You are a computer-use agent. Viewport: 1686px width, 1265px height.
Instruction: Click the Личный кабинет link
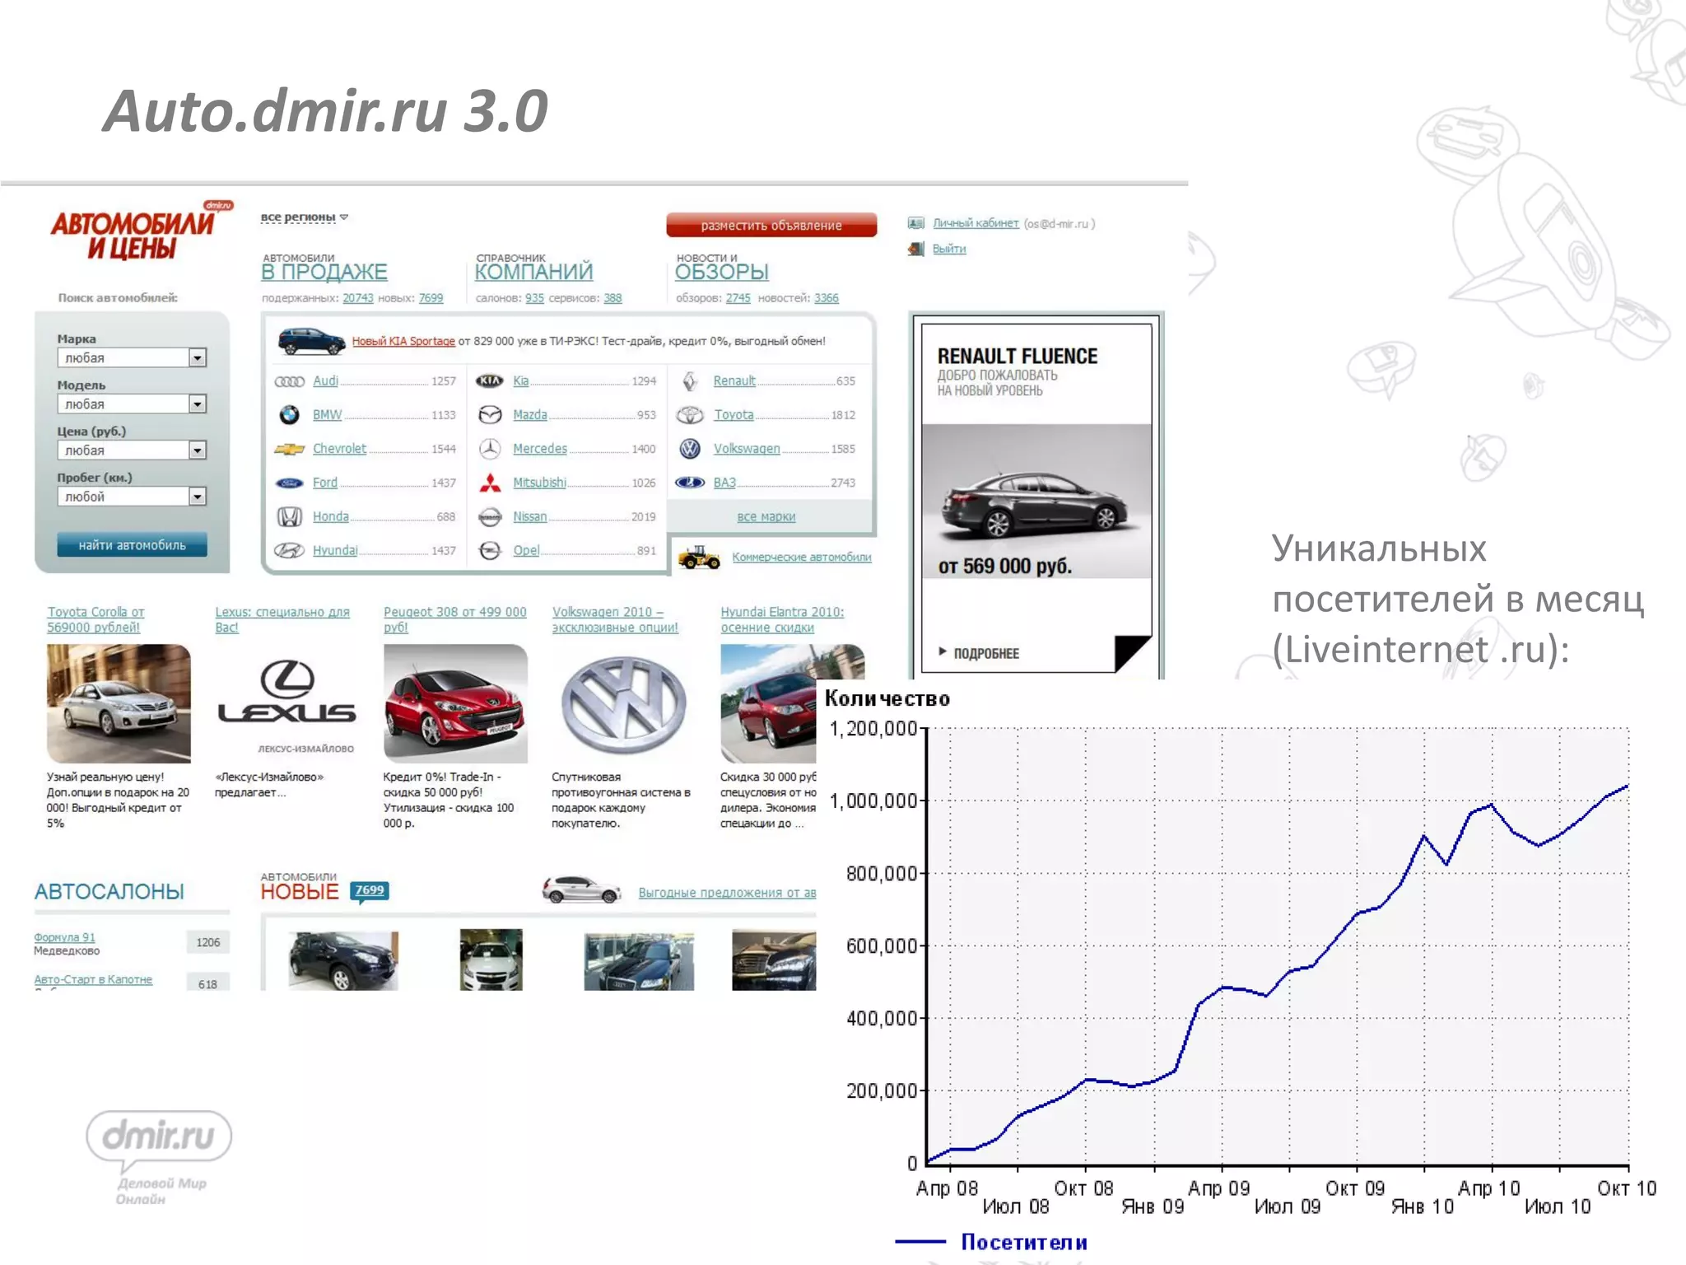[976, 223]
